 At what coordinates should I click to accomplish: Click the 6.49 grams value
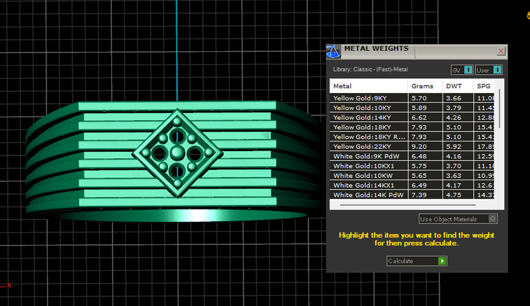tap(419, 185)
